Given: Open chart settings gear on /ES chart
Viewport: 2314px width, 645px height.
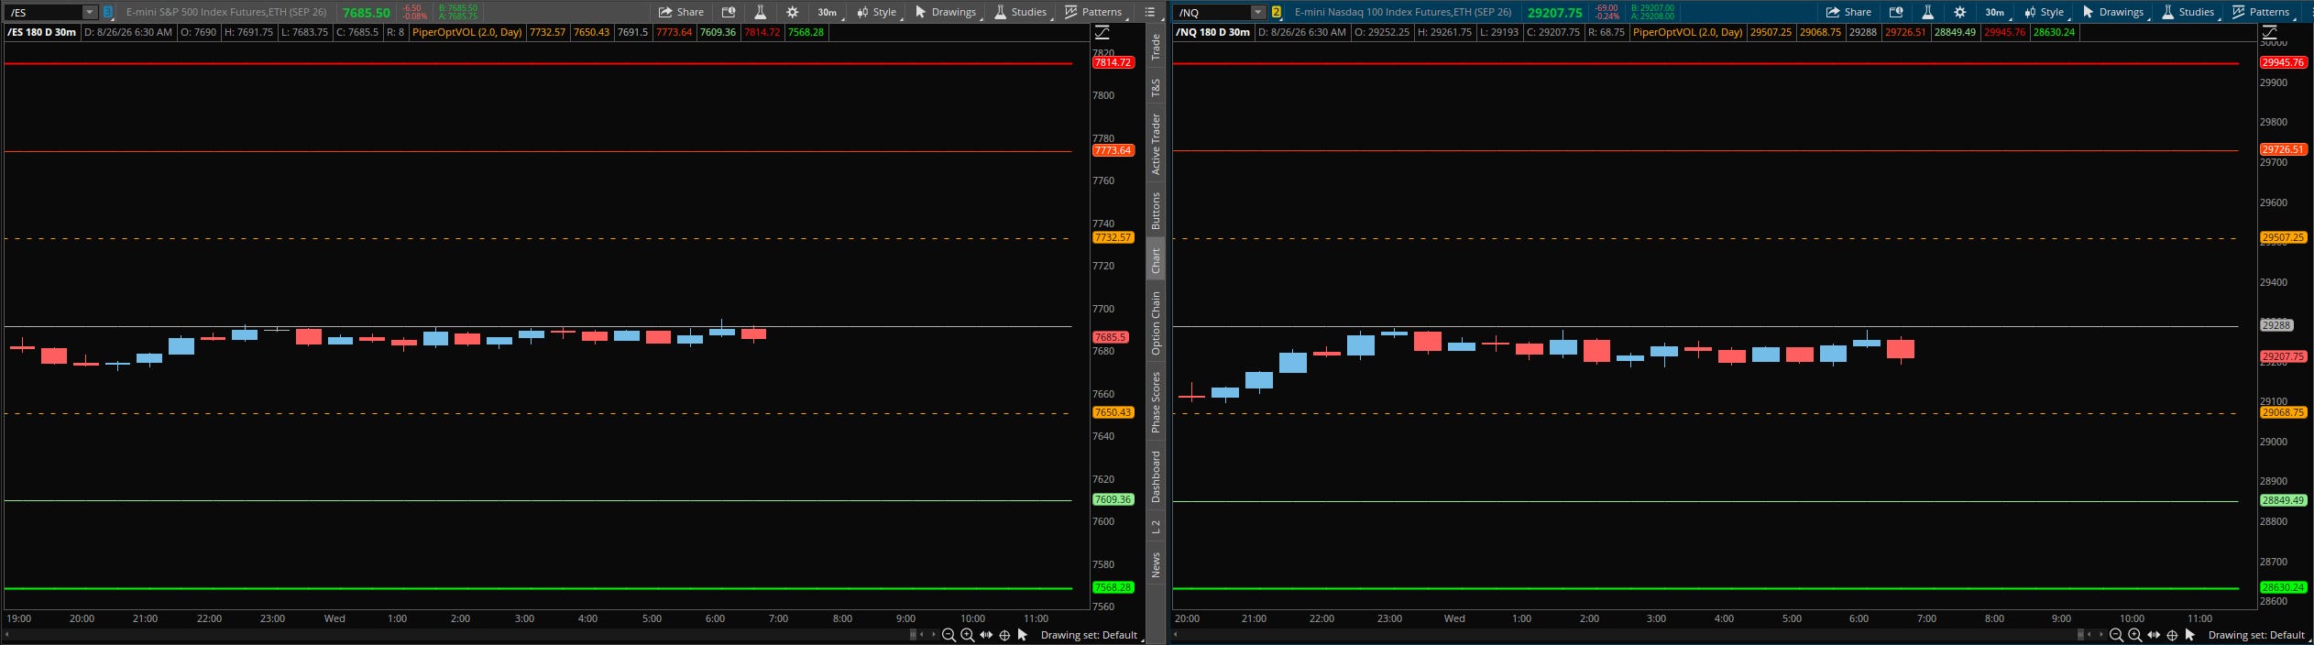Looking at the screenshot, I should click(792, 12).
